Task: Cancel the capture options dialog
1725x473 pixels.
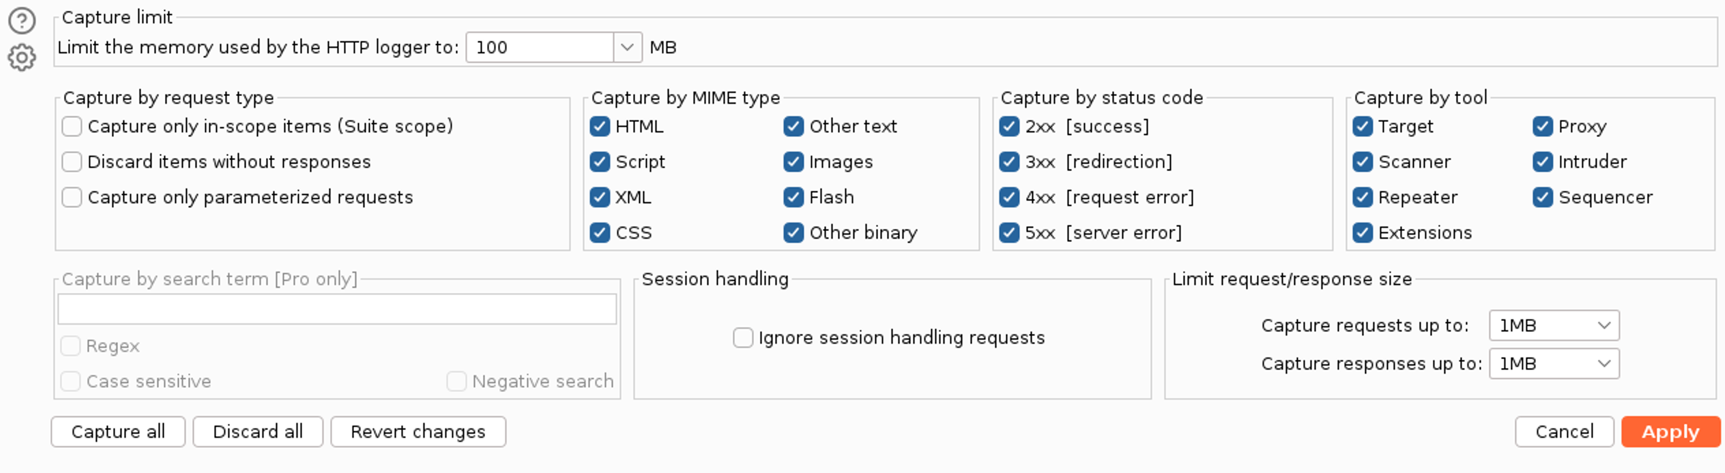Action: click(1564, 432)
